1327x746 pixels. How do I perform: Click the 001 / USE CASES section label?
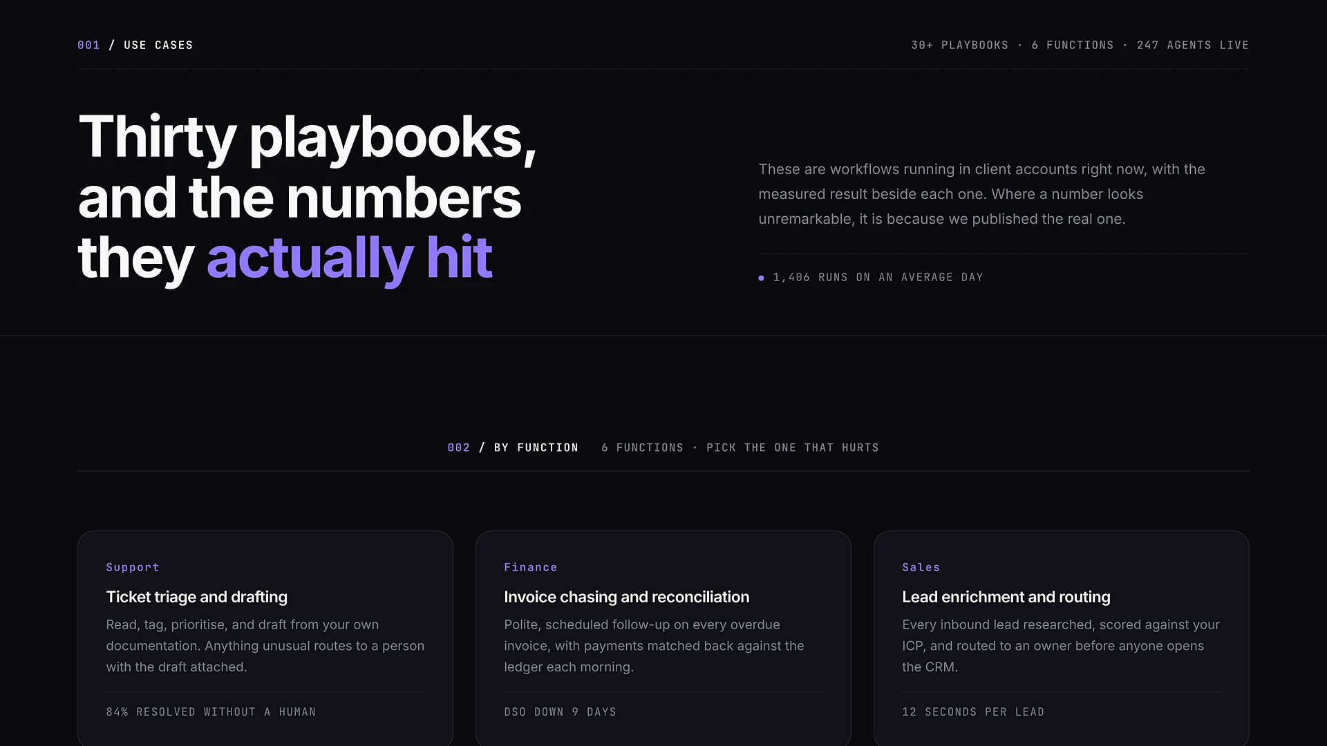[x=135, y=45]
